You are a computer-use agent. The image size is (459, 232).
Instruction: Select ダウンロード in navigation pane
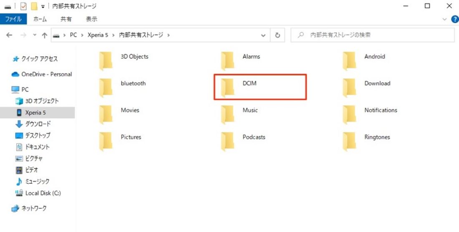(38, 124)
